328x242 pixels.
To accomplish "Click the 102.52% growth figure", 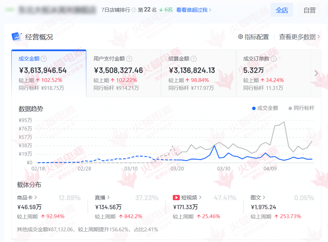I will click(x=49, y=80).
